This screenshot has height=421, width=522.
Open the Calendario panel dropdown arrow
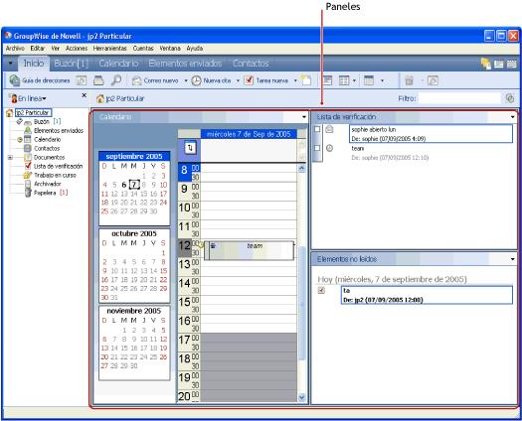point(304,117)
